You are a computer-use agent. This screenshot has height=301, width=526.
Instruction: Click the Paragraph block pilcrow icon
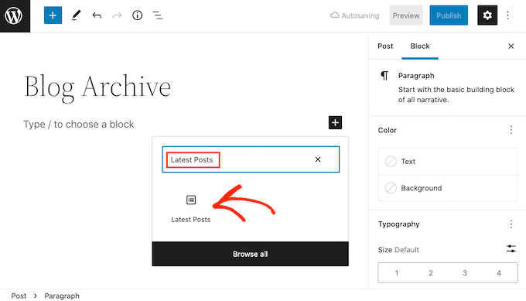pos(384,76)
